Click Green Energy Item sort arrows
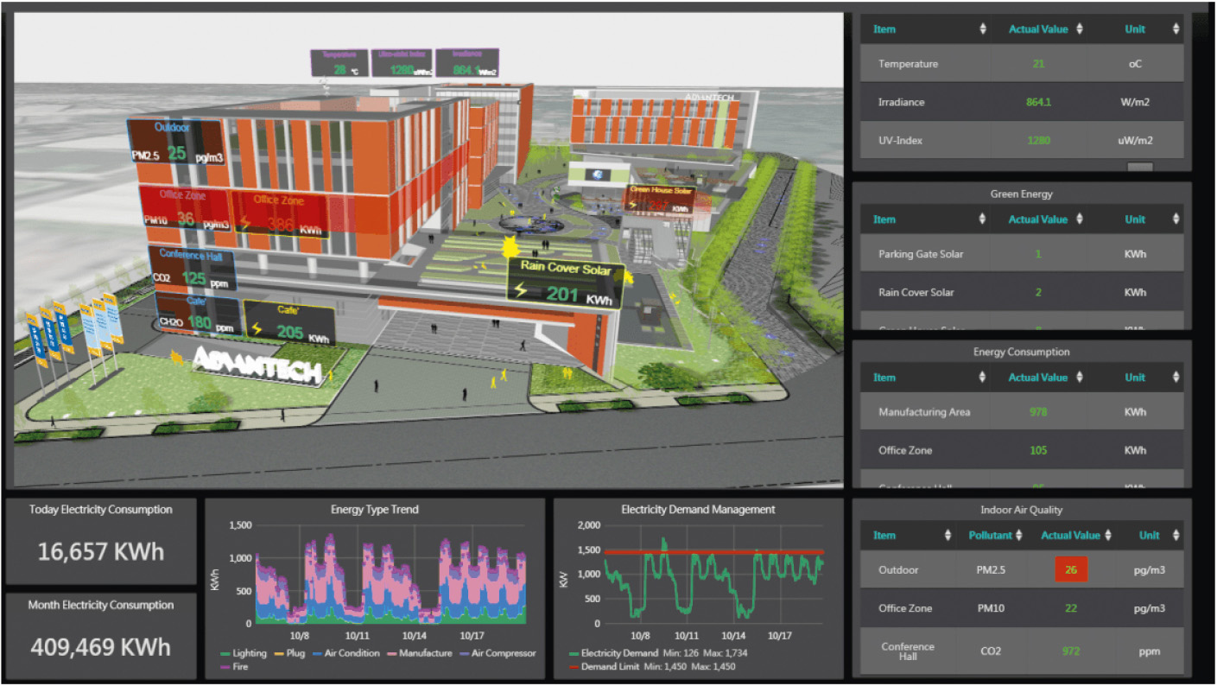This screenshot has width=1217, height=686. tap(982, 219)
